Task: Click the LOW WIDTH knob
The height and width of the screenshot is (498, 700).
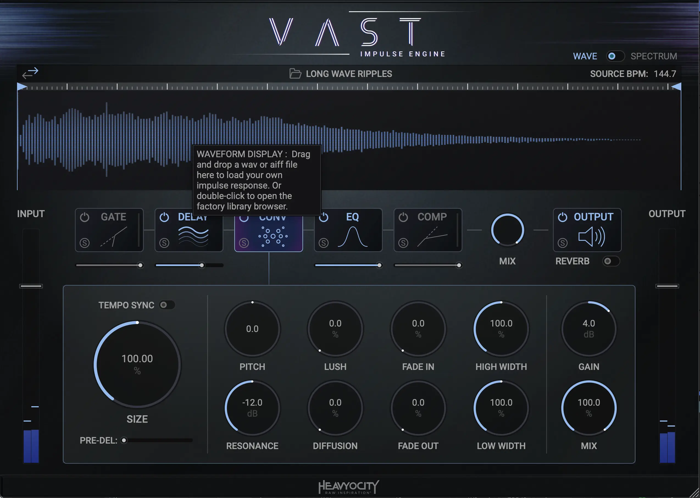Action: (501, 408)
